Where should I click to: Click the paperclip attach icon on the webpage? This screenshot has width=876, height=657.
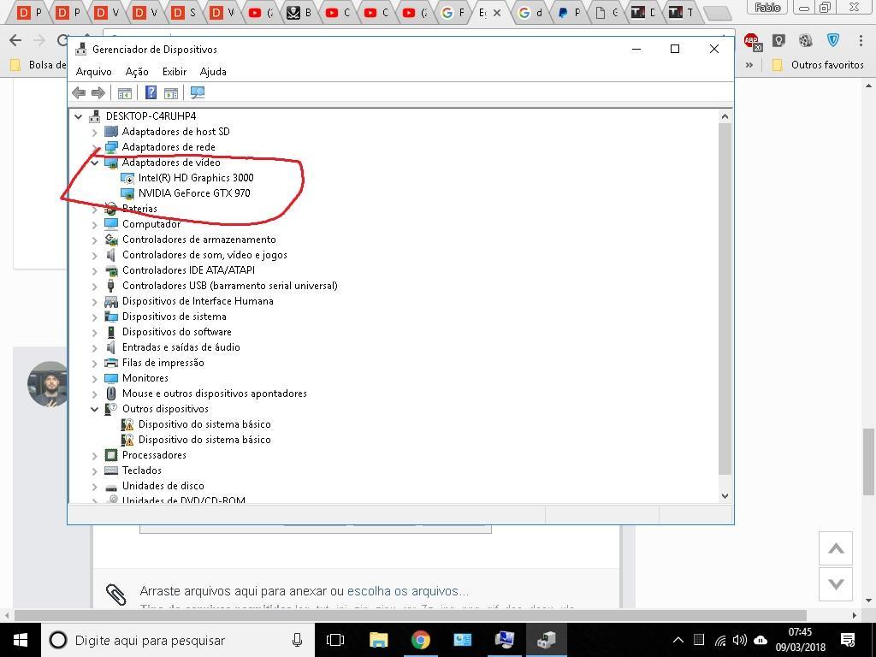[x=116, y=595]
